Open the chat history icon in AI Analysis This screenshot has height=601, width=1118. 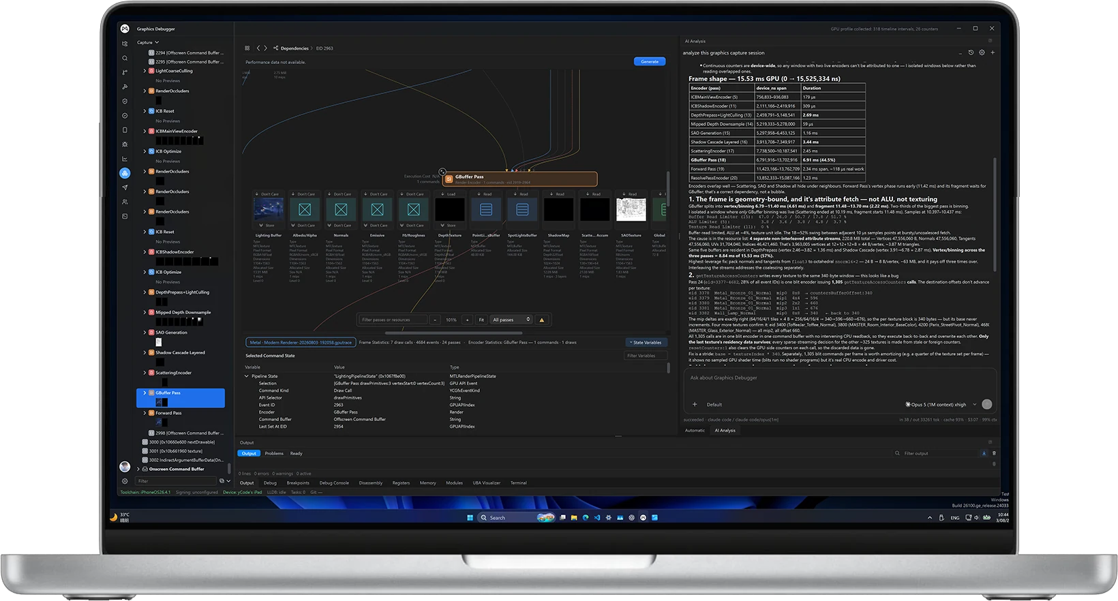click(x=971, y=52)
